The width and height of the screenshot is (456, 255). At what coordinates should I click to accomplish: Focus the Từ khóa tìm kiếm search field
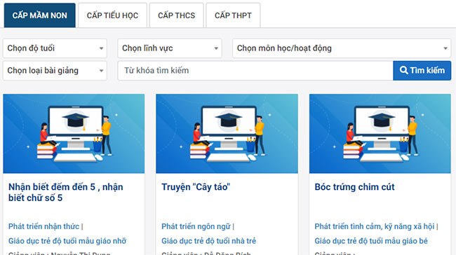(255, 71)
